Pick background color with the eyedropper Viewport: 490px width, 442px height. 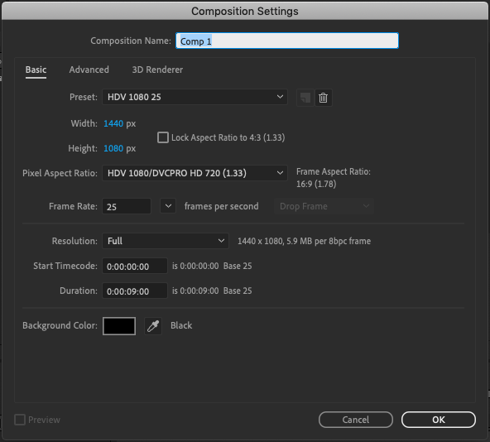coord(153,326)
